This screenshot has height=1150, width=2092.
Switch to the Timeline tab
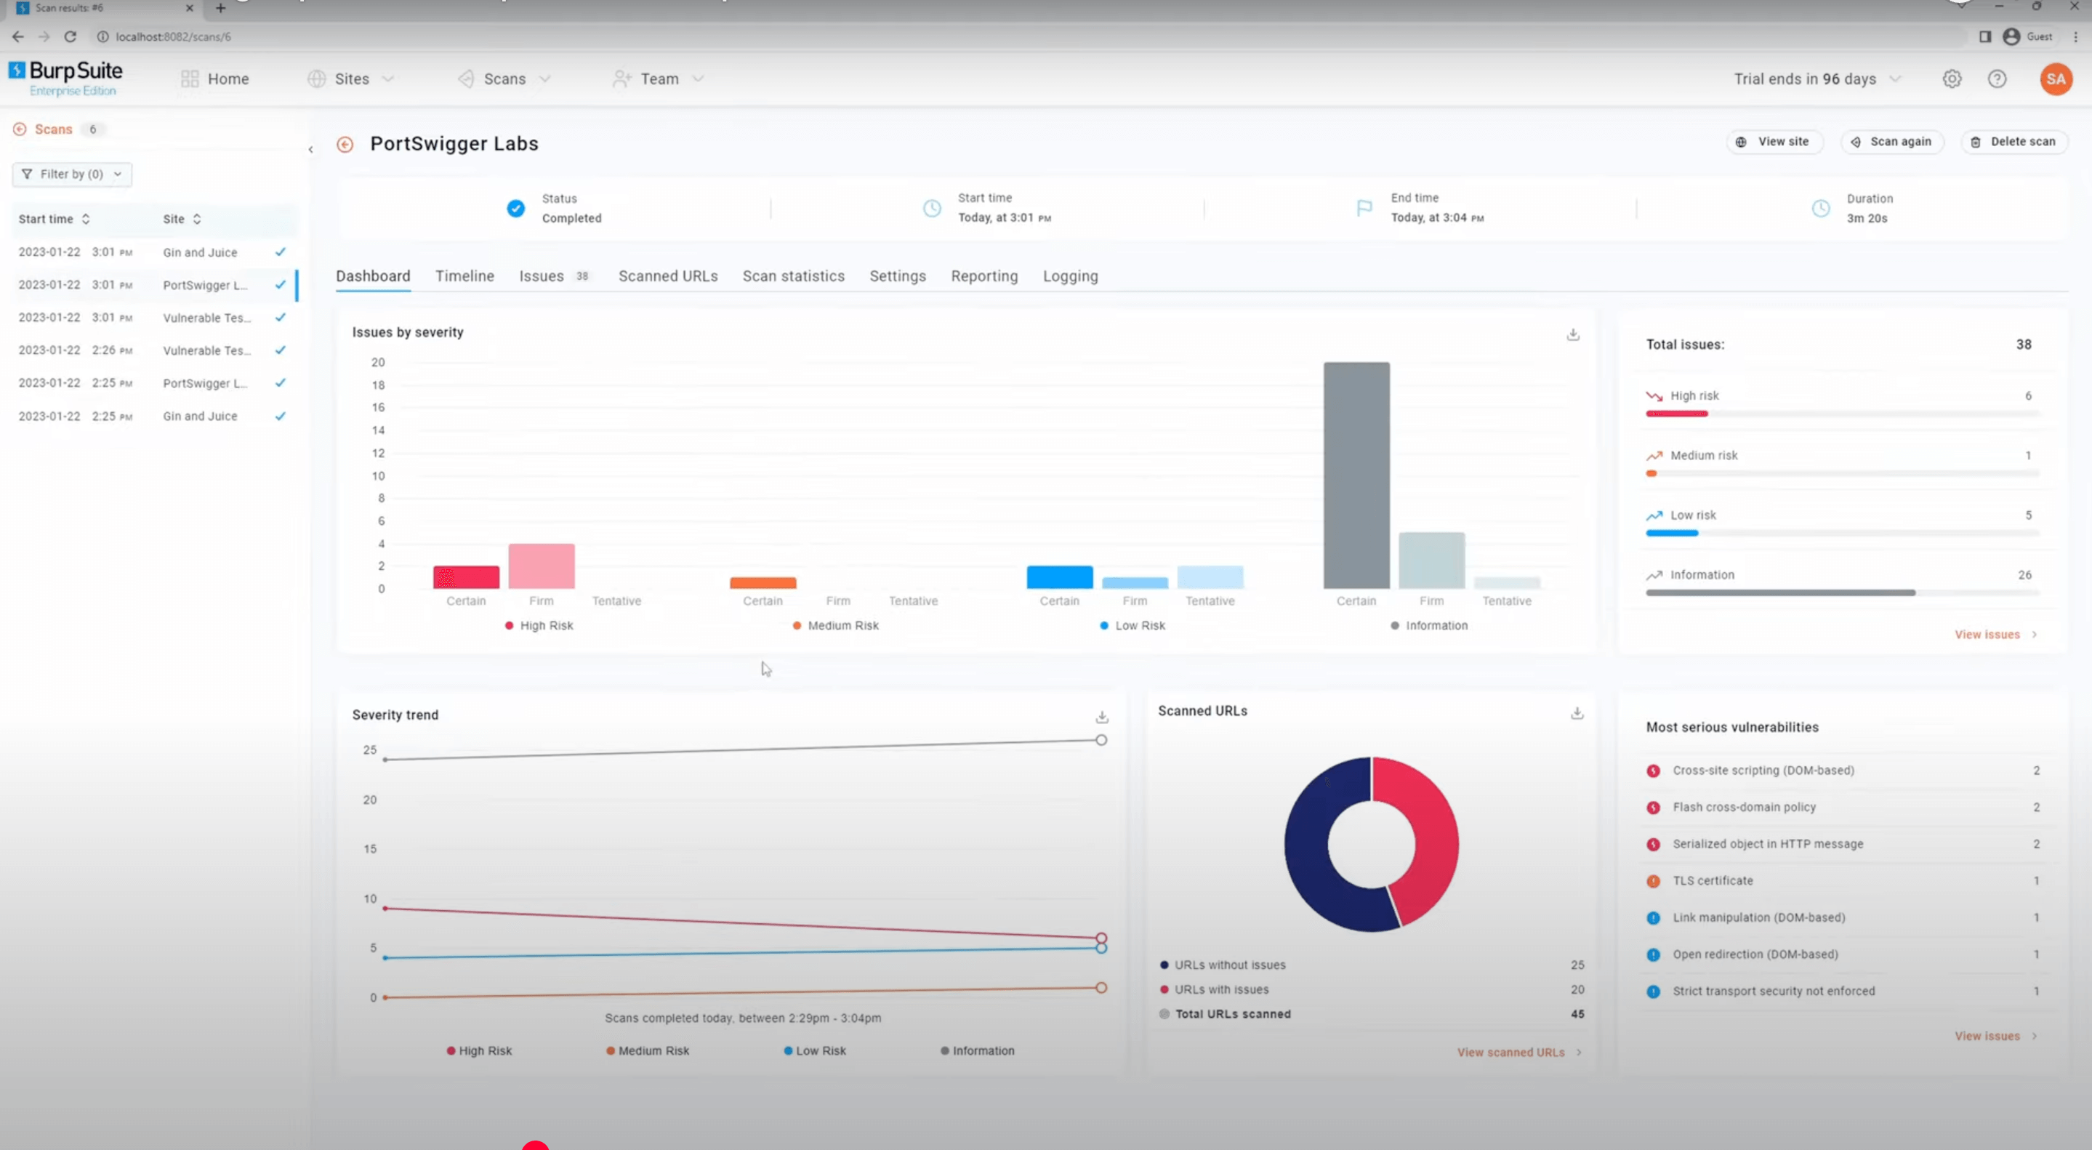click(x=464, y=276)
